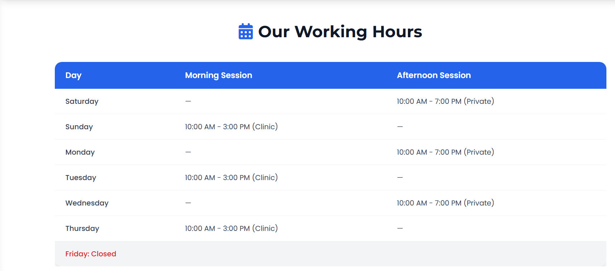This screenshot has width=615, height=271.
Task: Select the Day column header
Action: 73,75
